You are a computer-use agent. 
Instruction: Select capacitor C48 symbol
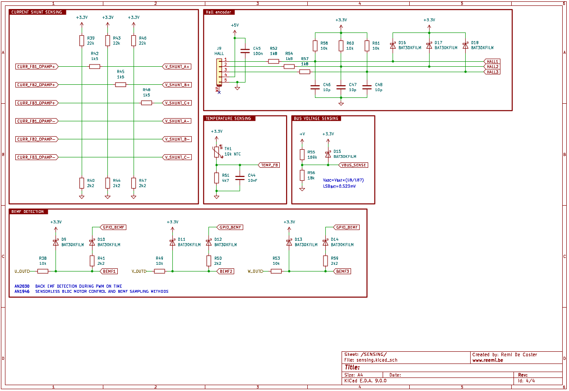click(367, 87)
